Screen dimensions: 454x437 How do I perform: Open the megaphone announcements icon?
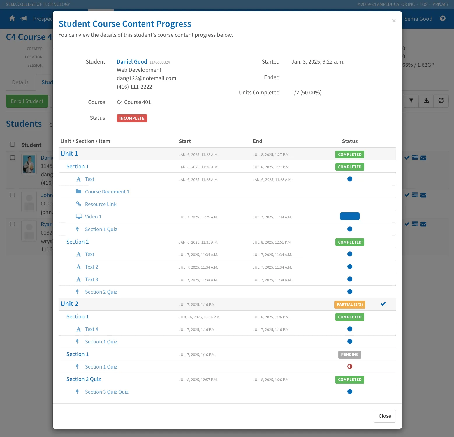24,19
